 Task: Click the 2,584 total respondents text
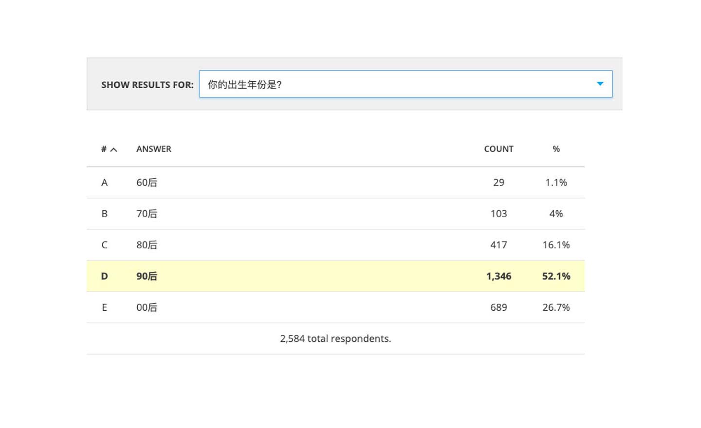[335, 338]
